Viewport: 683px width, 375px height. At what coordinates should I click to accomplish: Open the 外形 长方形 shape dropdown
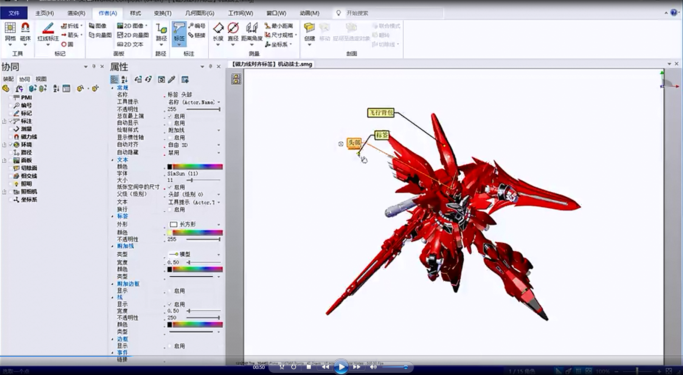coord(219,225)
